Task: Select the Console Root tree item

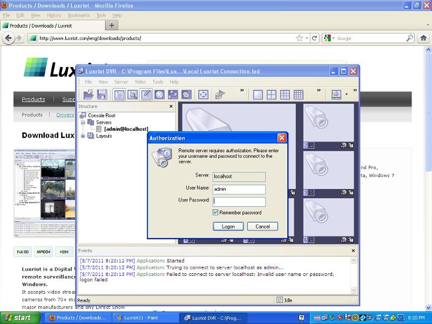Action: tap(102, 116)
